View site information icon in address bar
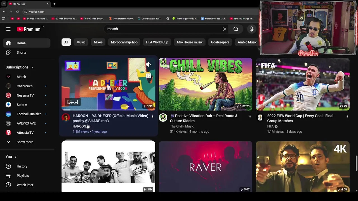 [x=25, y=12]
